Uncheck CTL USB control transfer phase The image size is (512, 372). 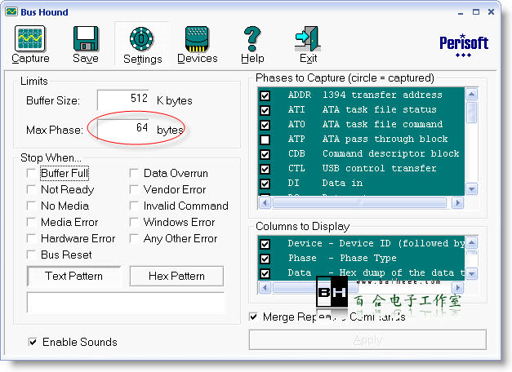point(265,169)
